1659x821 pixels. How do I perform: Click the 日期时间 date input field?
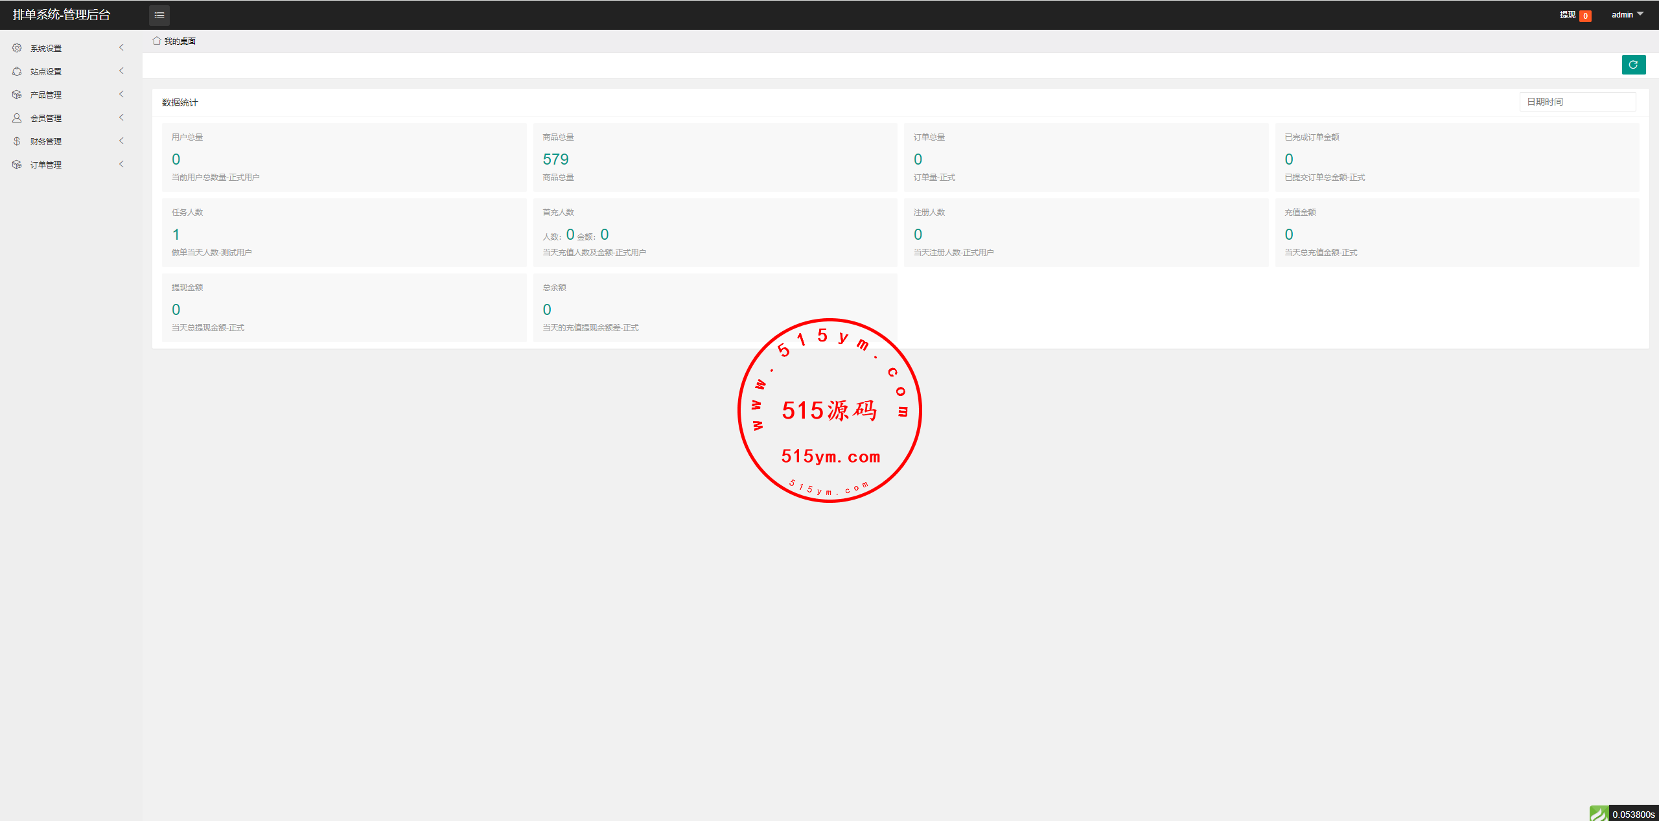[x=1577, y=102]
